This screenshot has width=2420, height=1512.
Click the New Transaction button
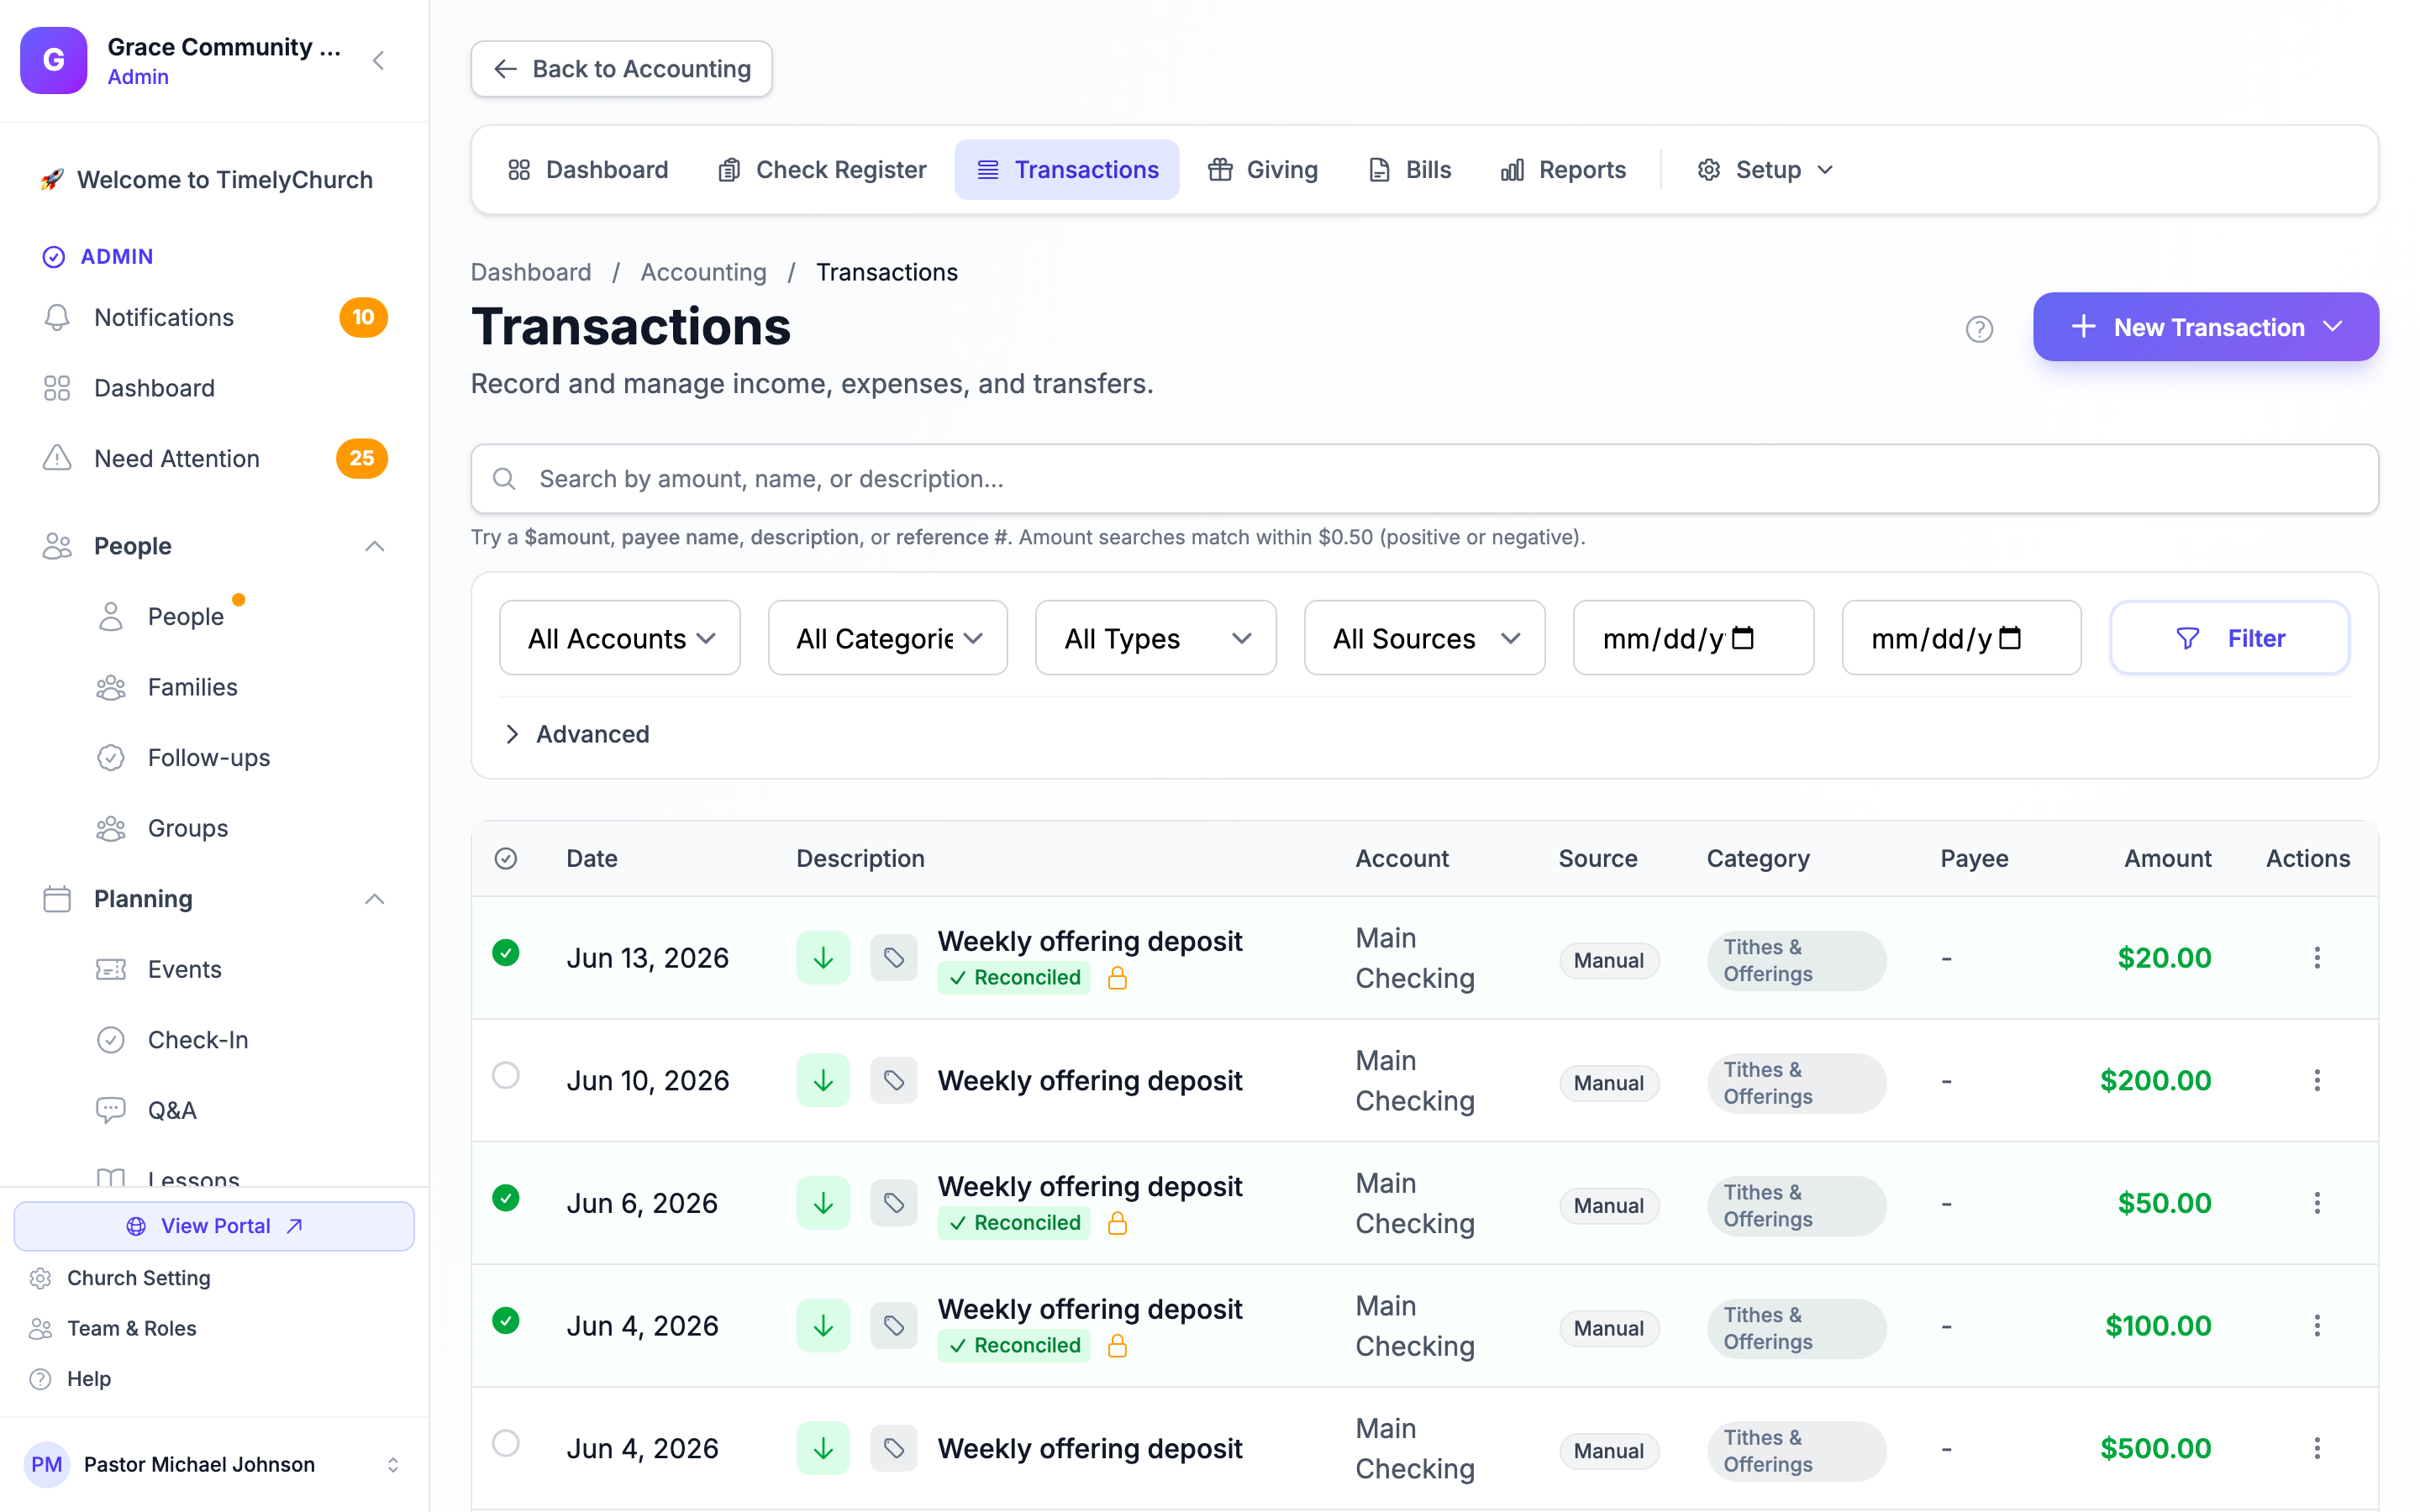click(2205, 327)
